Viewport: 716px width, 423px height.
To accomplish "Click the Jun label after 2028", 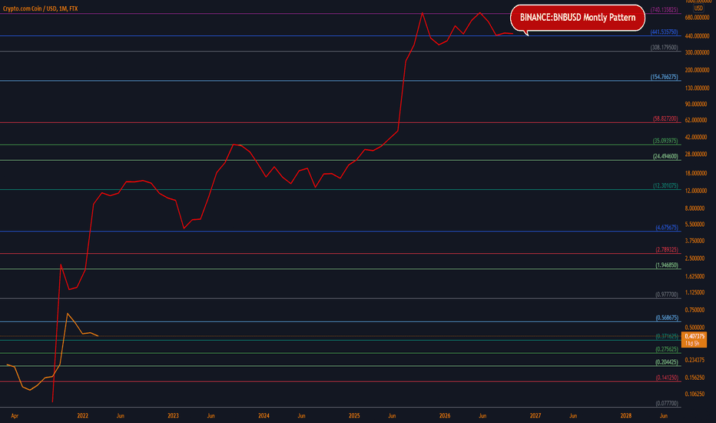I will point(664,415).
